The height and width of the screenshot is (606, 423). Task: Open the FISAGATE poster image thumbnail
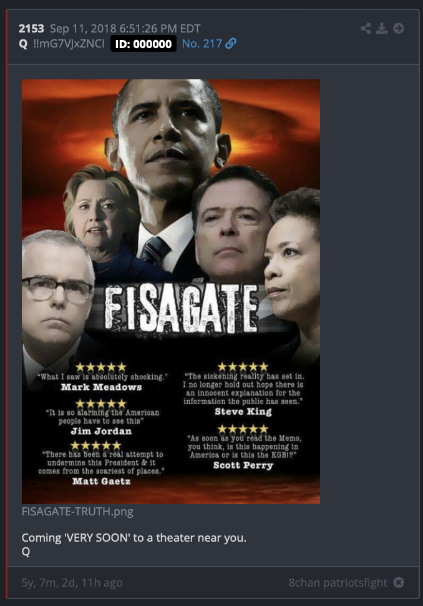coord(170,291)
